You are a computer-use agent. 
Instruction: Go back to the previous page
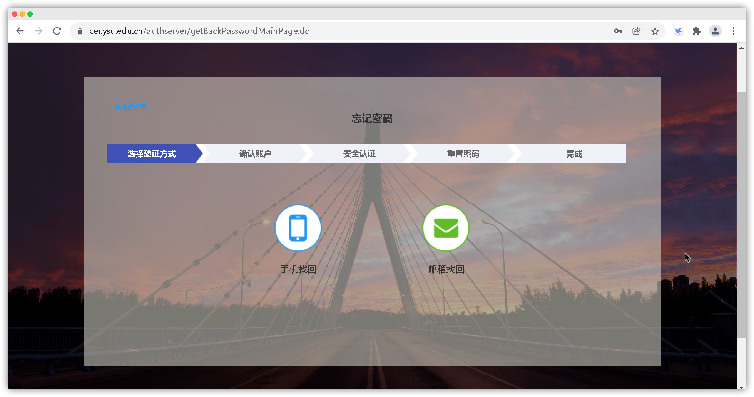(20, 31)
